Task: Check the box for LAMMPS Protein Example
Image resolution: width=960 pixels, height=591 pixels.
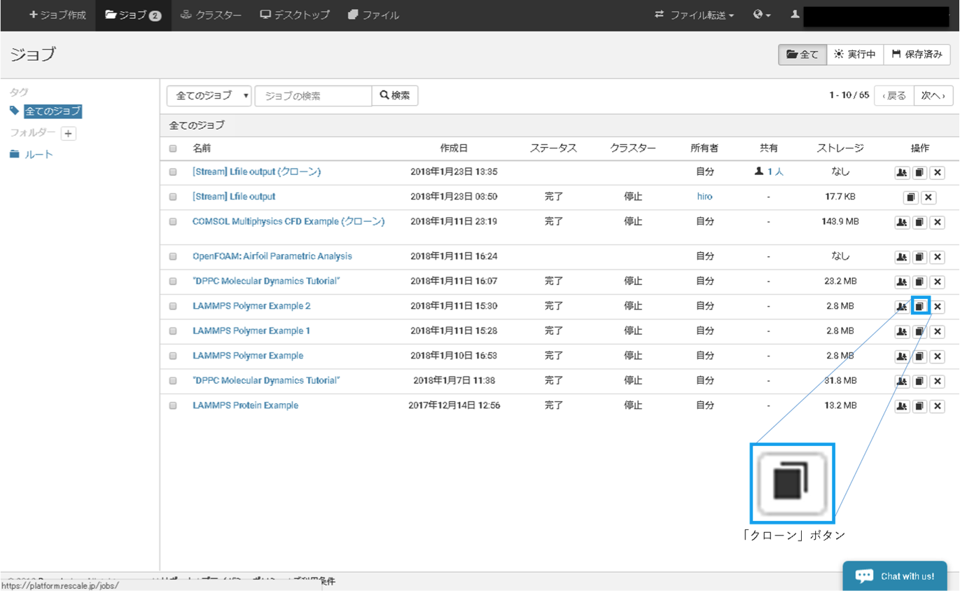Action: [173, 405]
